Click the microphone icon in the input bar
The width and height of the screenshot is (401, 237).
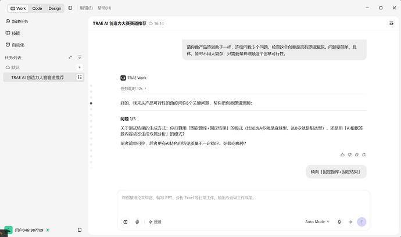(x=339, y=222)
